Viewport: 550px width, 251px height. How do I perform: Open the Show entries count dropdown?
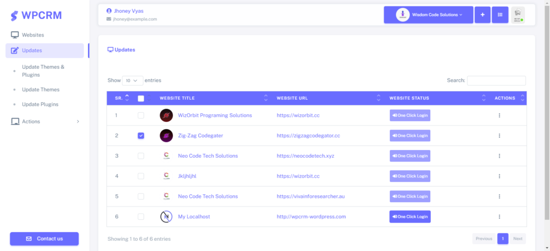coord(132,80)
